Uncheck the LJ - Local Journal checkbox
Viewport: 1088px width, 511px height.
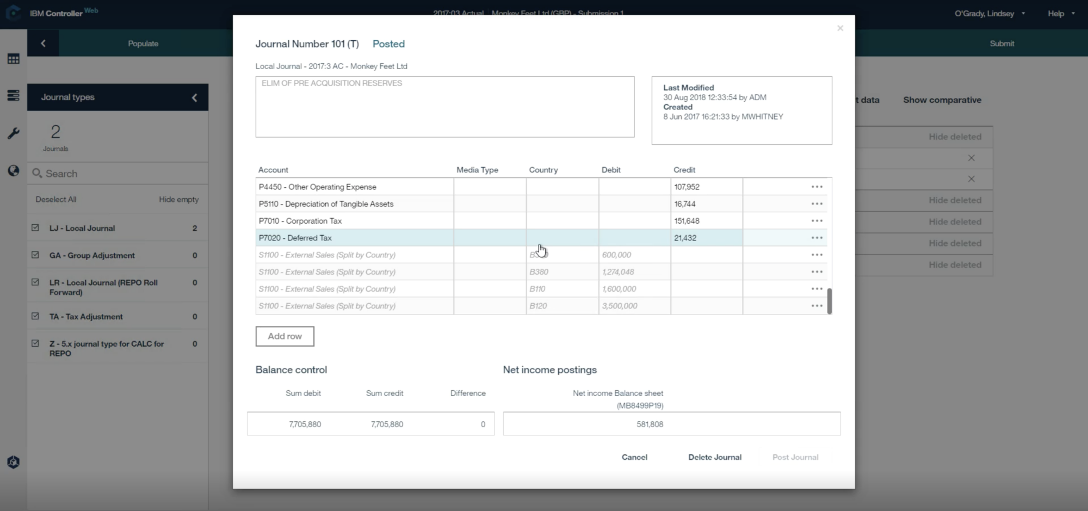35,227
